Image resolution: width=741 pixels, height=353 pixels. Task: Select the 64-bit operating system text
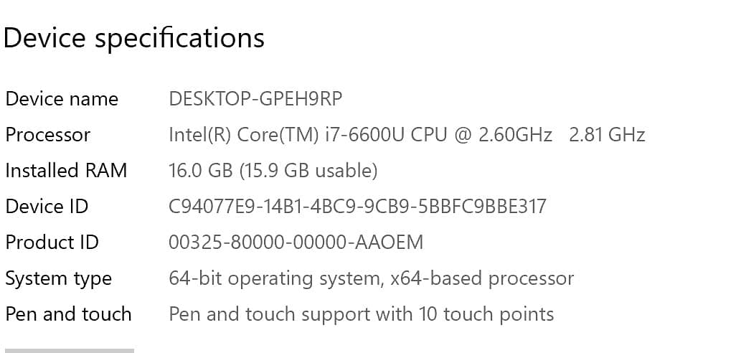coord(275,278)
